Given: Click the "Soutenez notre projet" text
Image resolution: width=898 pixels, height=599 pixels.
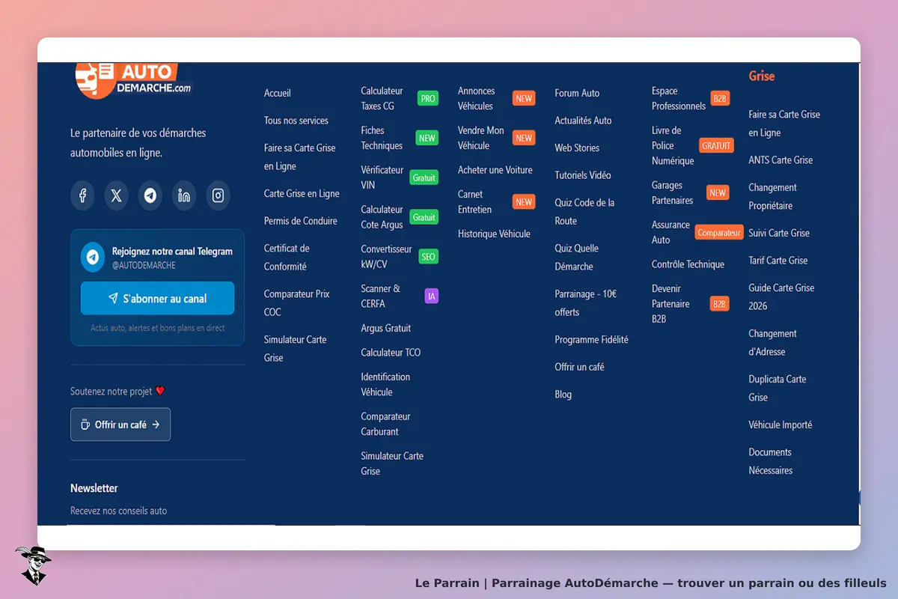Looking at the screenshot, I should [x=117, y=391].
